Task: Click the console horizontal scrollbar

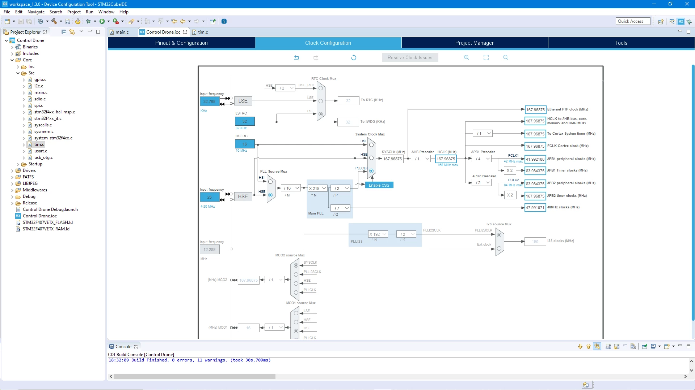Action: [195, 376]
